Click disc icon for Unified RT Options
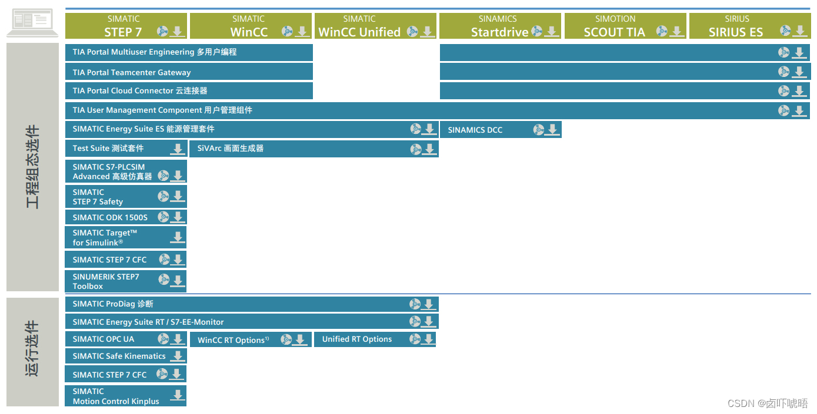 tap(415, 339)
